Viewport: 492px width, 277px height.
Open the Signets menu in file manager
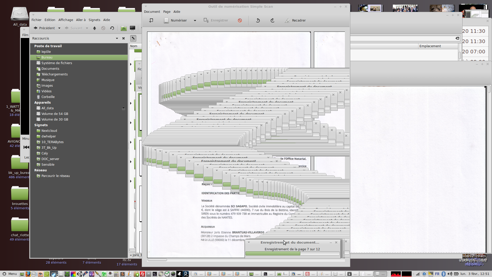94,20
